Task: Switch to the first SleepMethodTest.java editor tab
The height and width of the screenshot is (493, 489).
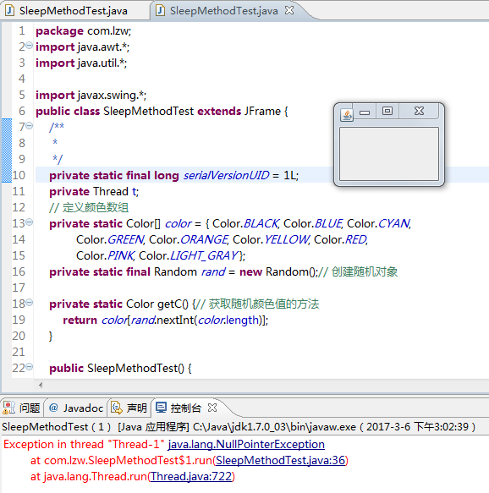Action: tap(73, 11)
